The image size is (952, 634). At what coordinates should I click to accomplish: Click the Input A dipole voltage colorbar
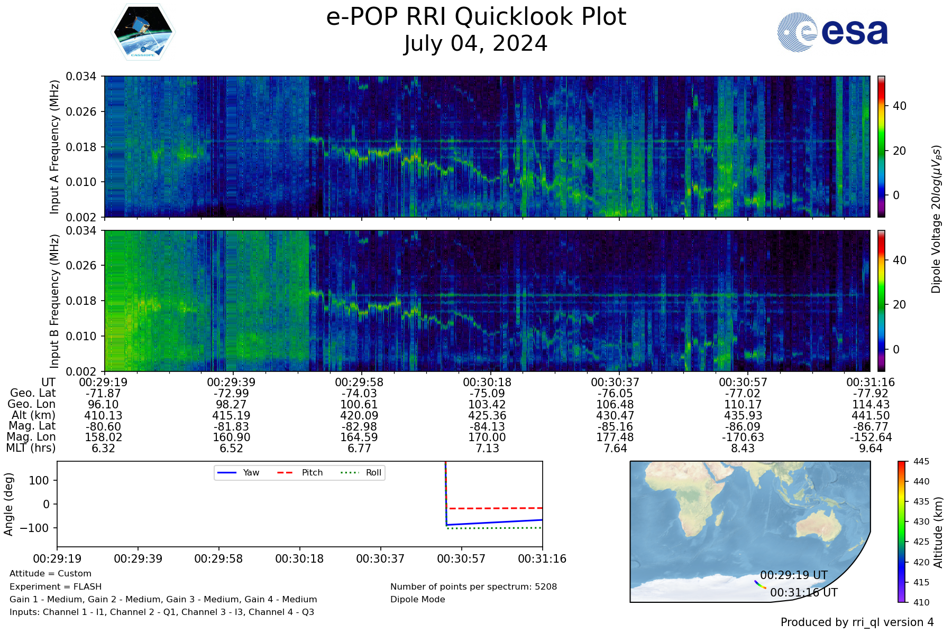[x=881, y=146]
